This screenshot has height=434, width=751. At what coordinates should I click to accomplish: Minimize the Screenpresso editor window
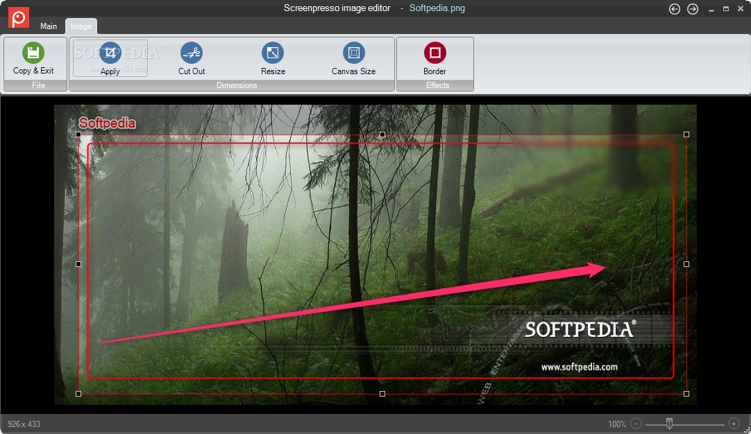click(711, 9)
